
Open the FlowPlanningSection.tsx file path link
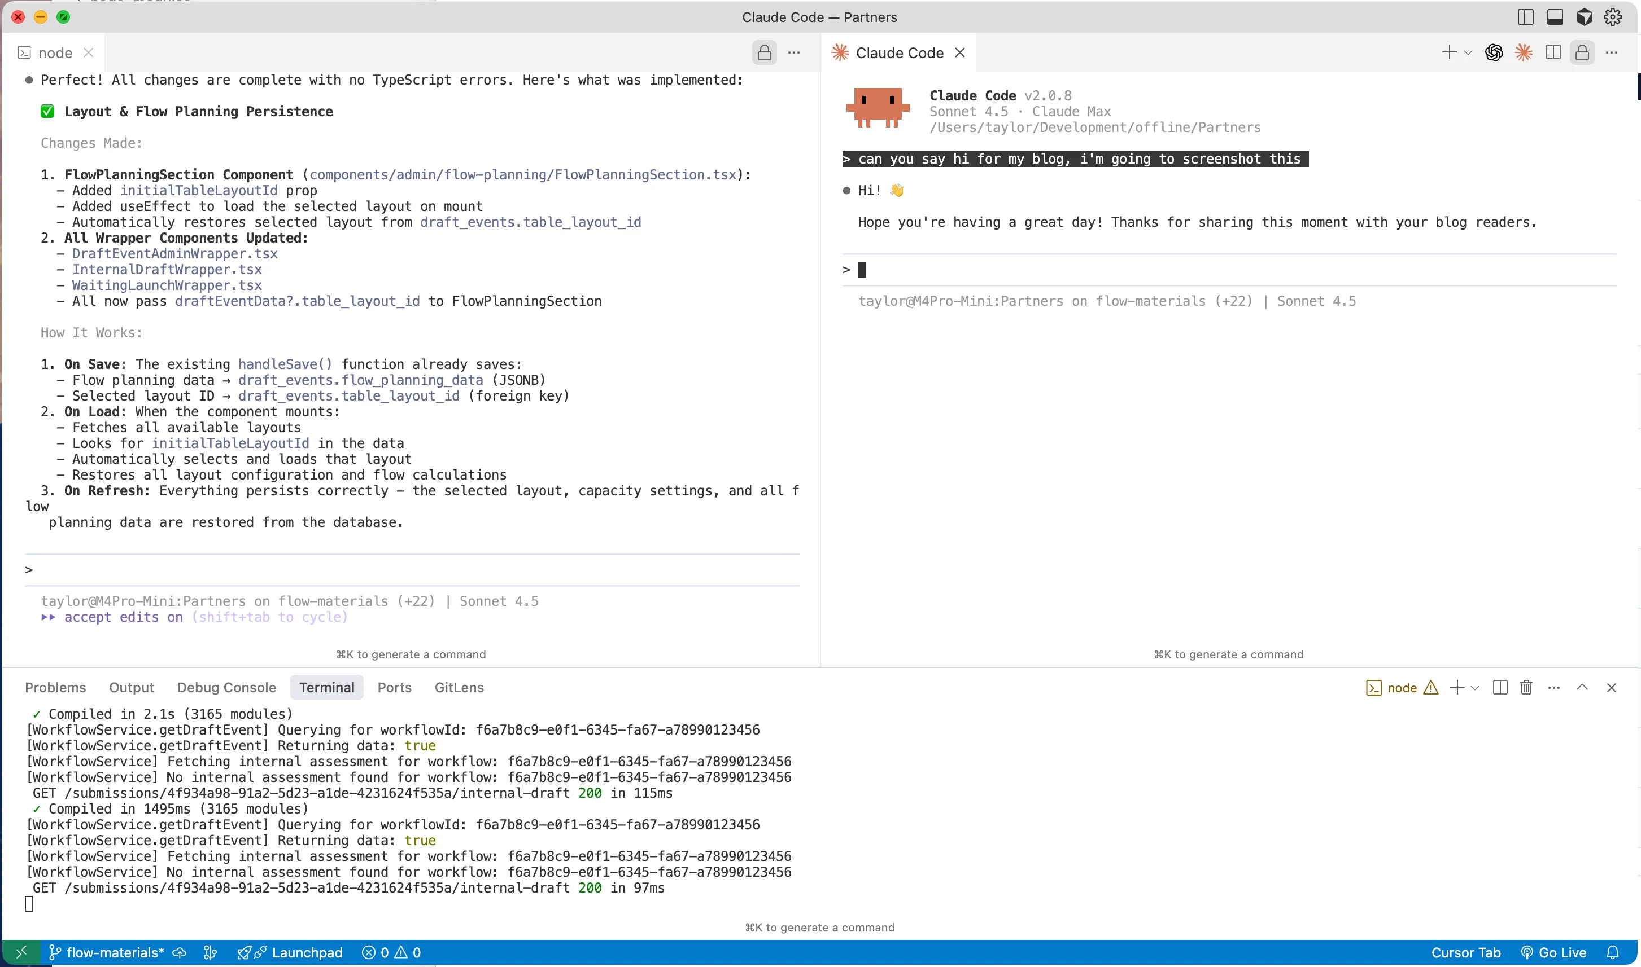click(x=522, y=175)
